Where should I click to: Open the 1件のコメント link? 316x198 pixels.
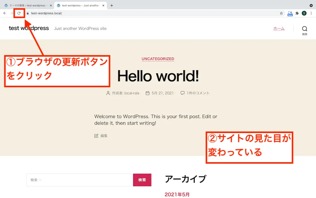[x=198, y=93]
